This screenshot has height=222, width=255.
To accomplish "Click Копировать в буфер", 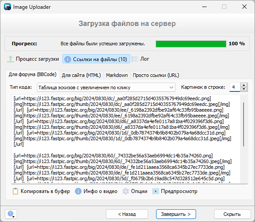I will click(41, 191).
